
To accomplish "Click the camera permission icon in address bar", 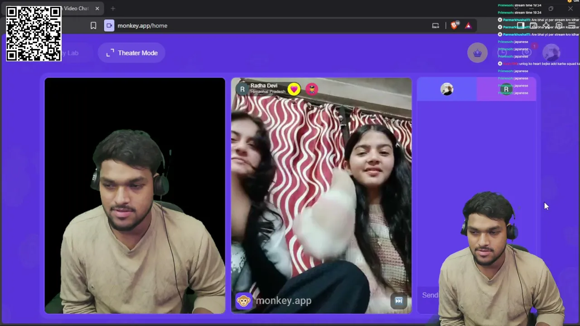I will coord(109,26).
